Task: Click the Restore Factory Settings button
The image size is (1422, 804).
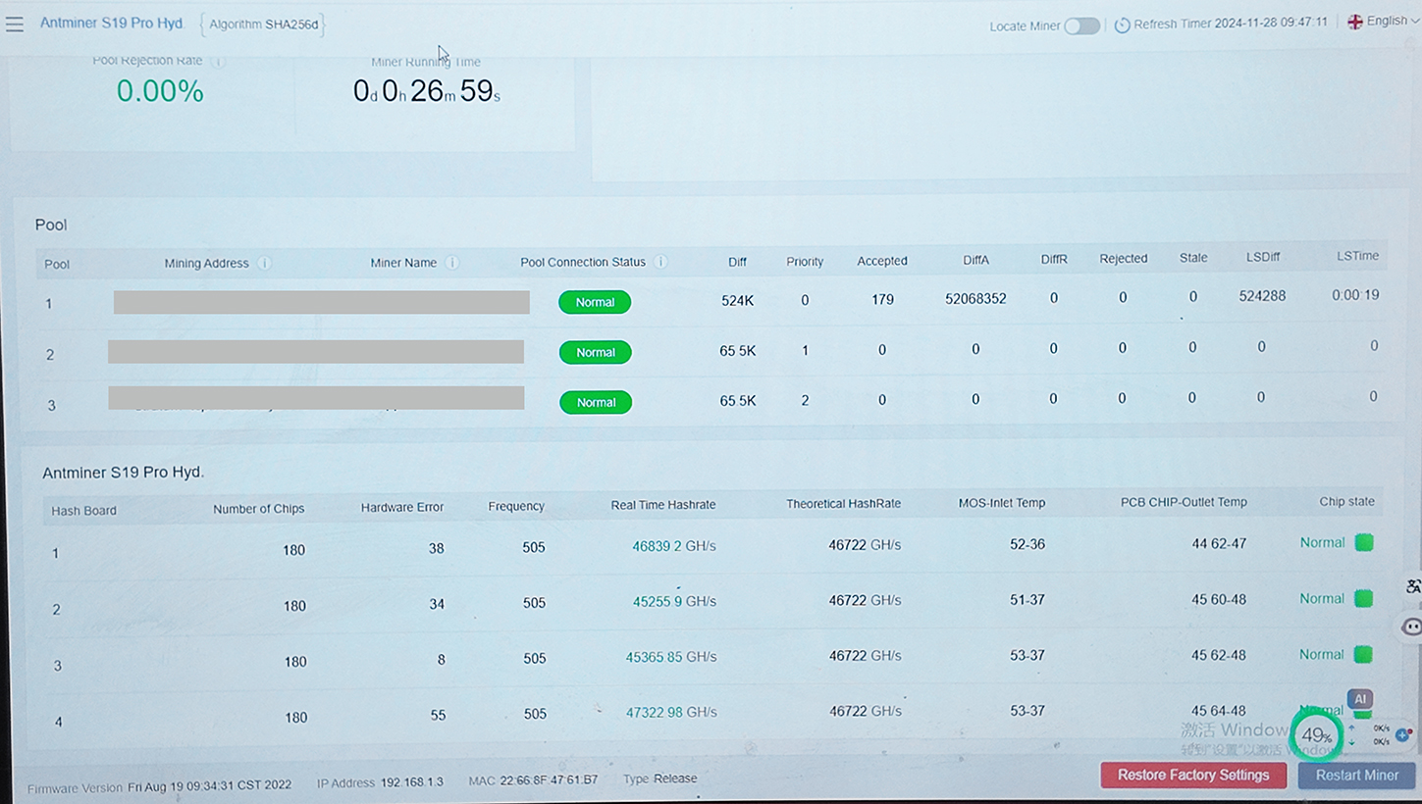Action: [1193, 775]
